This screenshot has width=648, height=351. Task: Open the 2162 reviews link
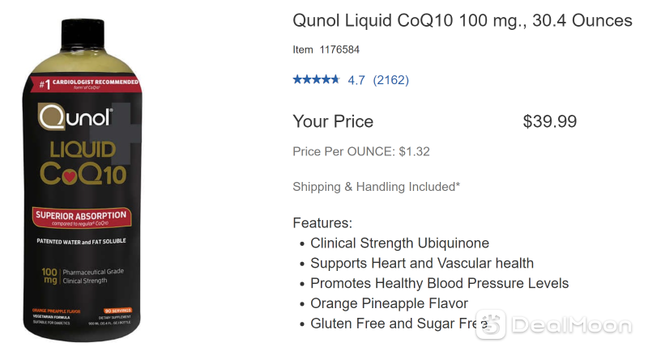click(x=390, y=80)
